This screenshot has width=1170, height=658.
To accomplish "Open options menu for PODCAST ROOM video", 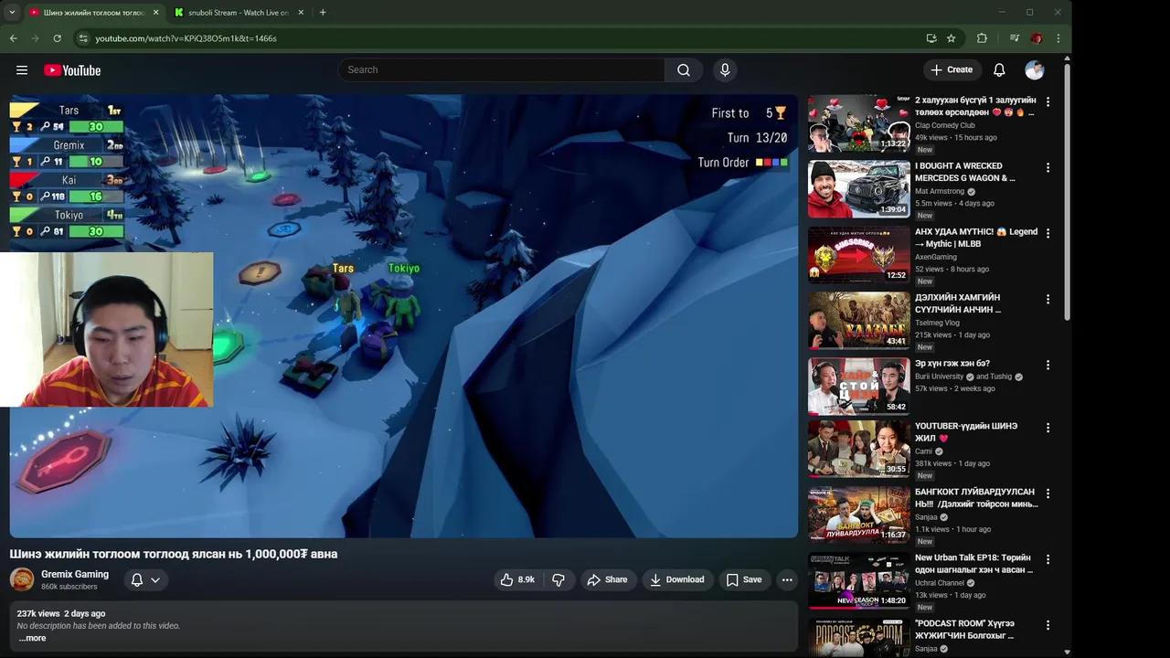I will pos(1048,625).
